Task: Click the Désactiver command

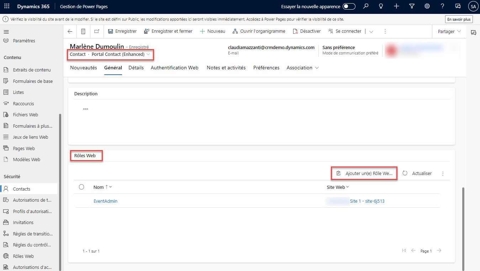Action: coord(307,31)
